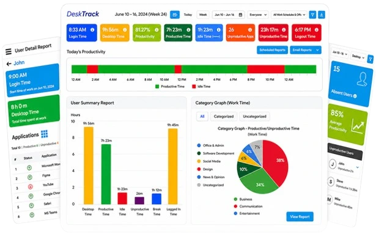
Task: Click John's avatar in Unproductive Users
Action: [333, 164]
